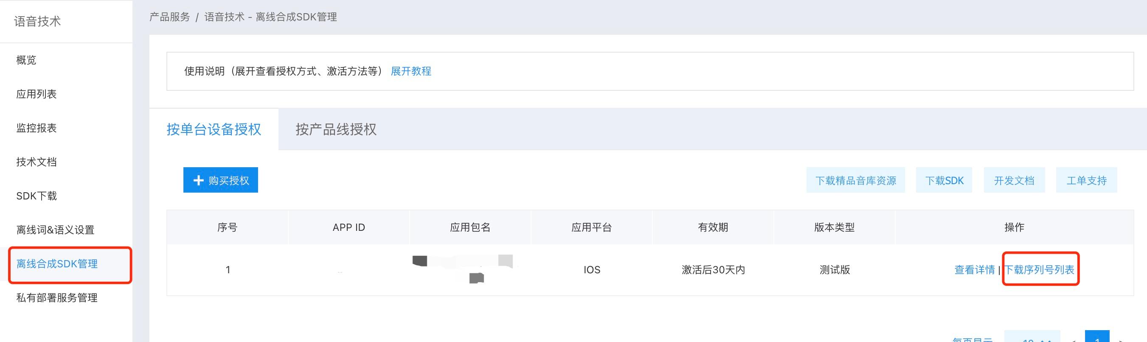Open 私有部署服务管理 sidebar item
Viewport: 1147px width, 342px height.
[57, 298]
